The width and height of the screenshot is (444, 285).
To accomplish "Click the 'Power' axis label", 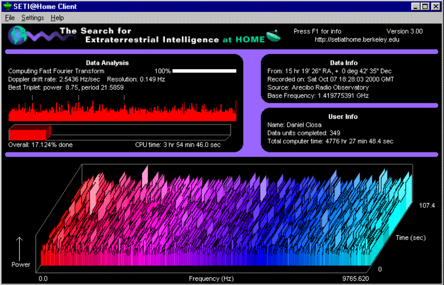I will click(x=21, y=265).
